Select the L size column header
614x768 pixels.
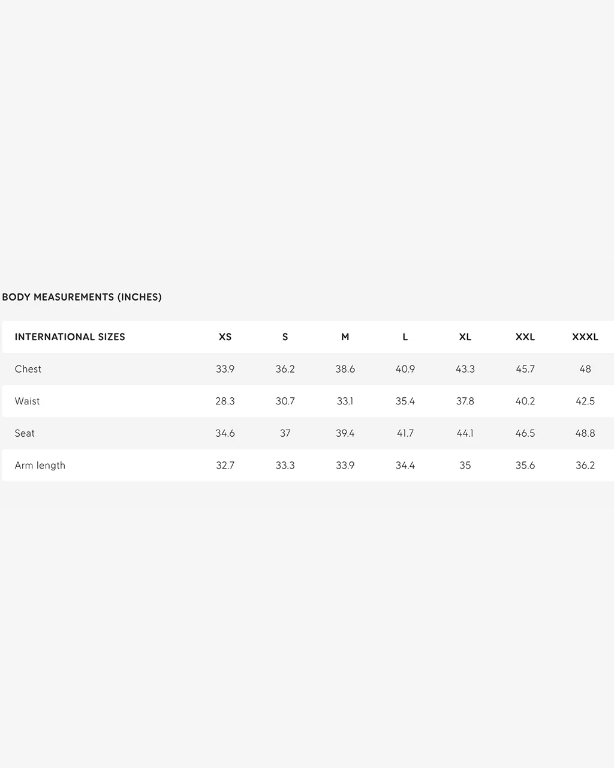405,337
